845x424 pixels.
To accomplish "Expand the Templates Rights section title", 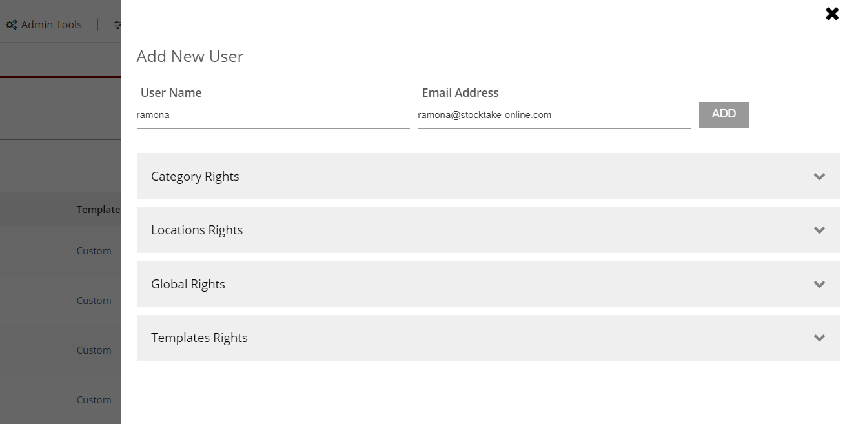I will 199,338.
